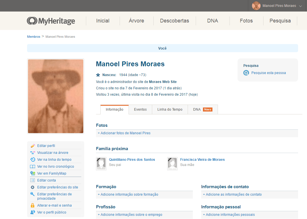Image resolution: width=307 pixels, height=219 pixels.
Task: Open Quintiliano Pires dos Santos profile
Action: pos(132,160)
